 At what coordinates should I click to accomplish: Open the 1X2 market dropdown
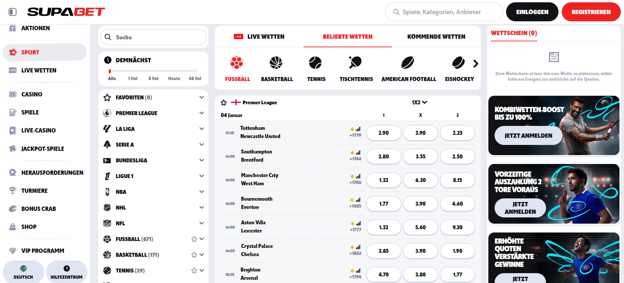(x=419, y=102)
